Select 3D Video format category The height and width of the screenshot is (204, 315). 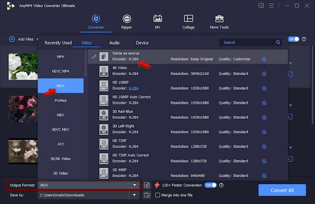tap(60, 173)
